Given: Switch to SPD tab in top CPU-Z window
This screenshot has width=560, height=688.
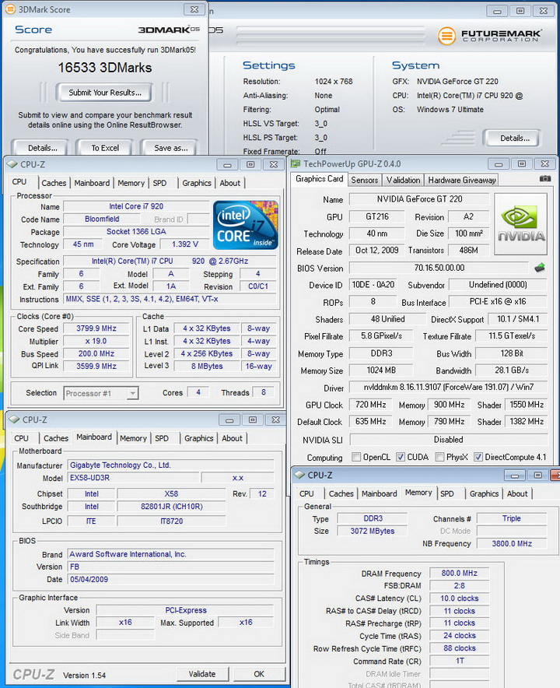Looking at the screenshot, I should (159, 183).
